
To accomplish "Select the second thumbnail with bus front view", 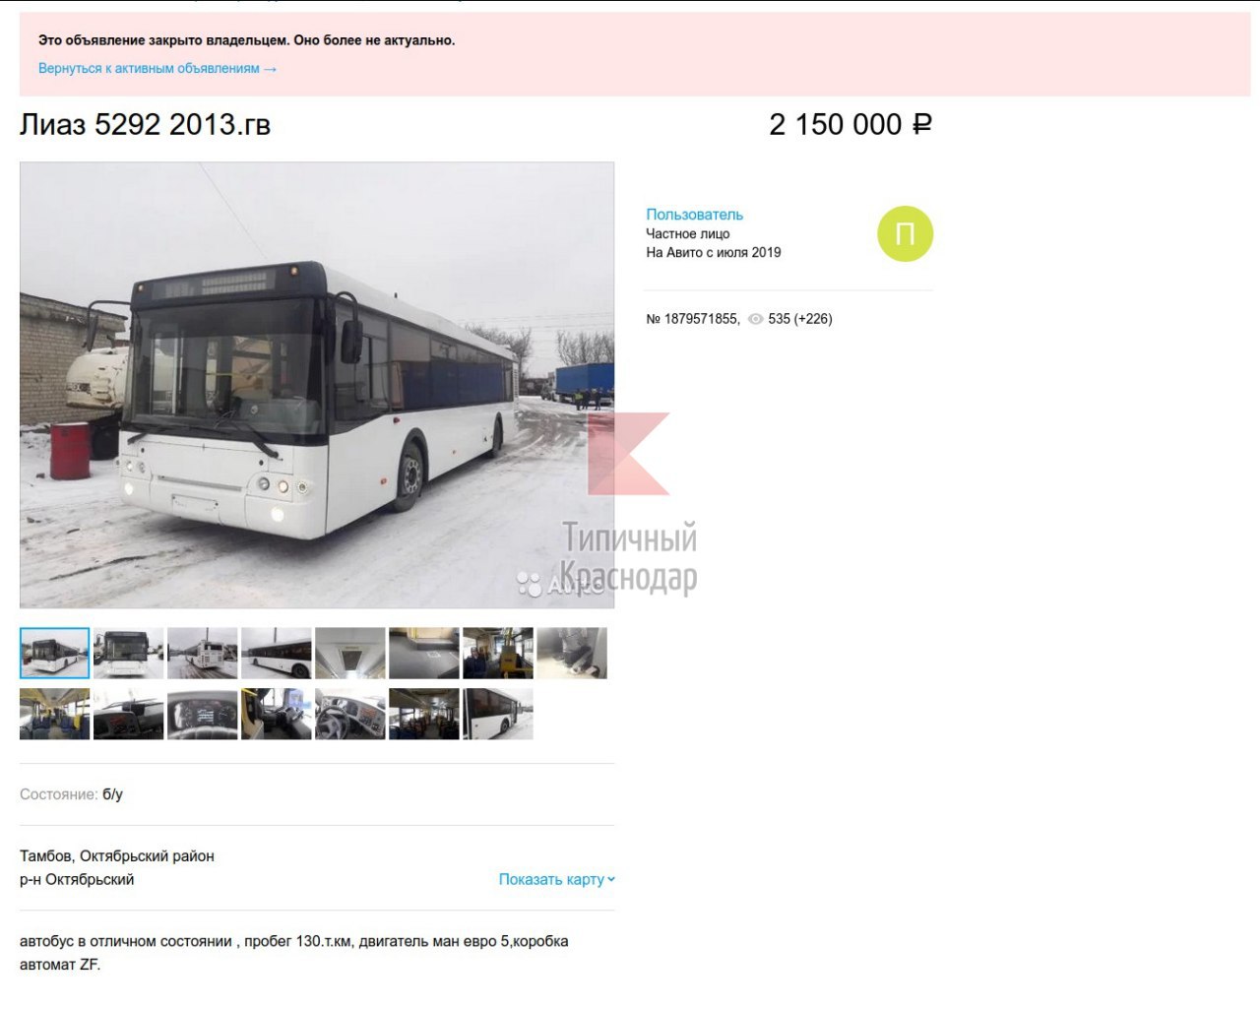I will 129,653.
